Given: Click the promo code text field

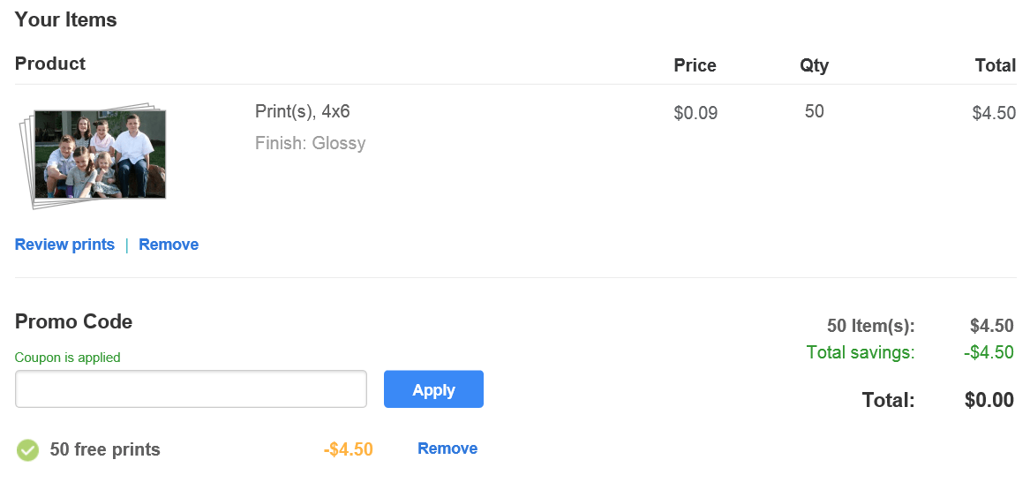Looking at the screenshot, I should click(x=191, y=389).
